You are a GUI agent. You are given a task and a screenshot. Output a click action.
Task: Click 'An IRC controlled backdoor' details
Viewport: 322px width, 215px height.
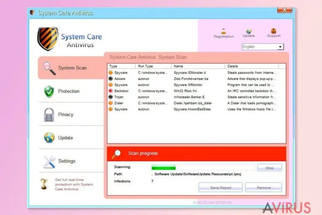252,91
